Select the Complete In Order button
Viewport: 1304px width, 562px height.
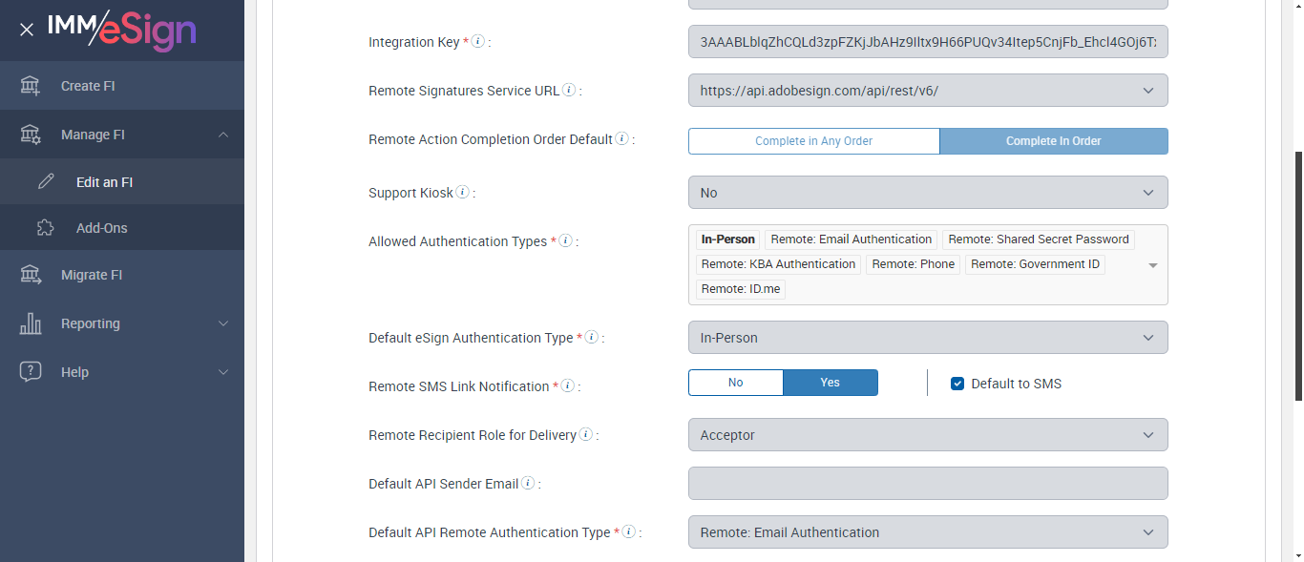(1053, 141)
